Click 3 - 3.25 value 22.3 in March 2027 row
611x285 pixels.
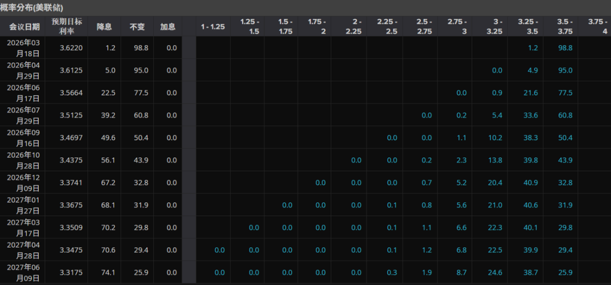(x=495, y=228)
